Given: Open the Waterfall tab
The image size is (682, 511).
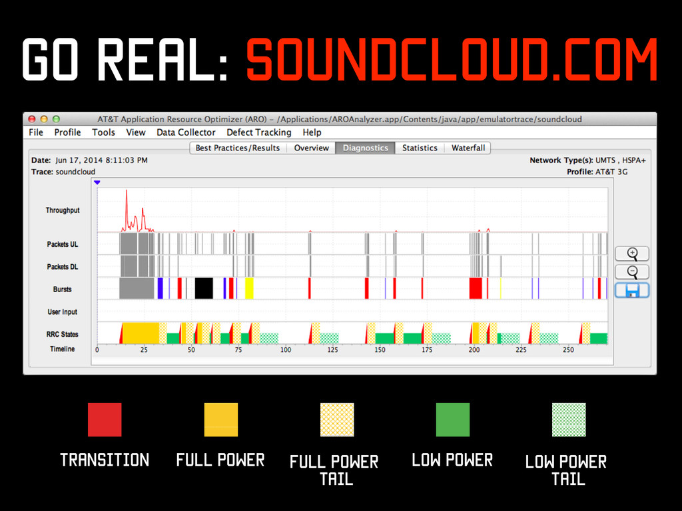Looking at the screenshot, I should coord(468,148).
